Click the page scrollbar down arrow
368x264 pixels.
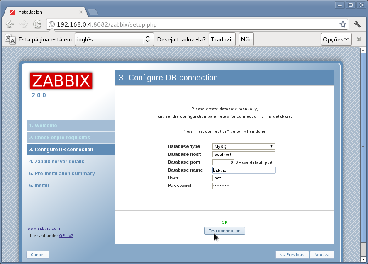363,259
